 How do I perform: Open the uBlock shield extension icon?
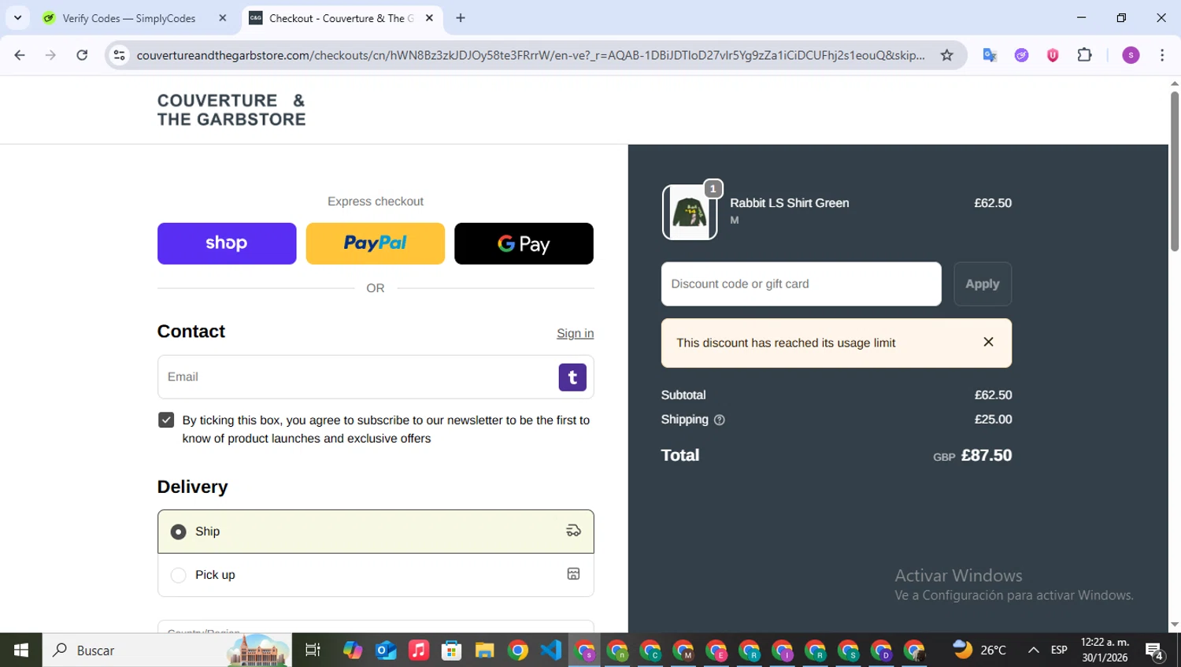click(1053, 55)
